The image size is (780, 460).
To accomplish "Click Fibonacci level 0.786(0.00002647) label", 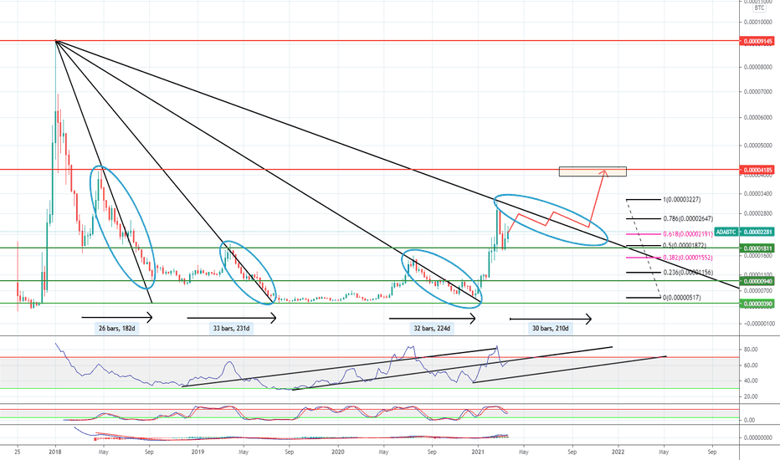I will click(x=688, y=218).
